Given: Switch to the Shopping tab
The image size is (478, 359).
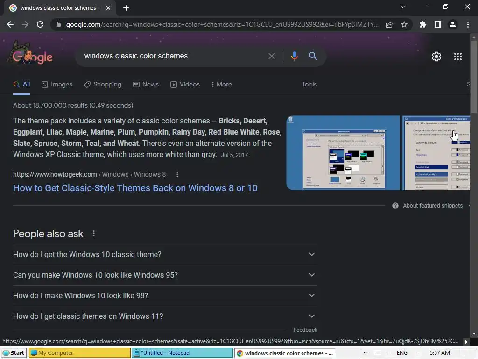Looking at the screenshot, I should pyautogui.click(x=103, y=85).
